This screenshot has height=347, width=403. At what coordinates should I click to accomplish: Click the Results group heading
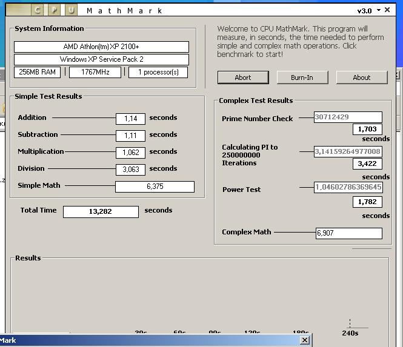[28, 258]
